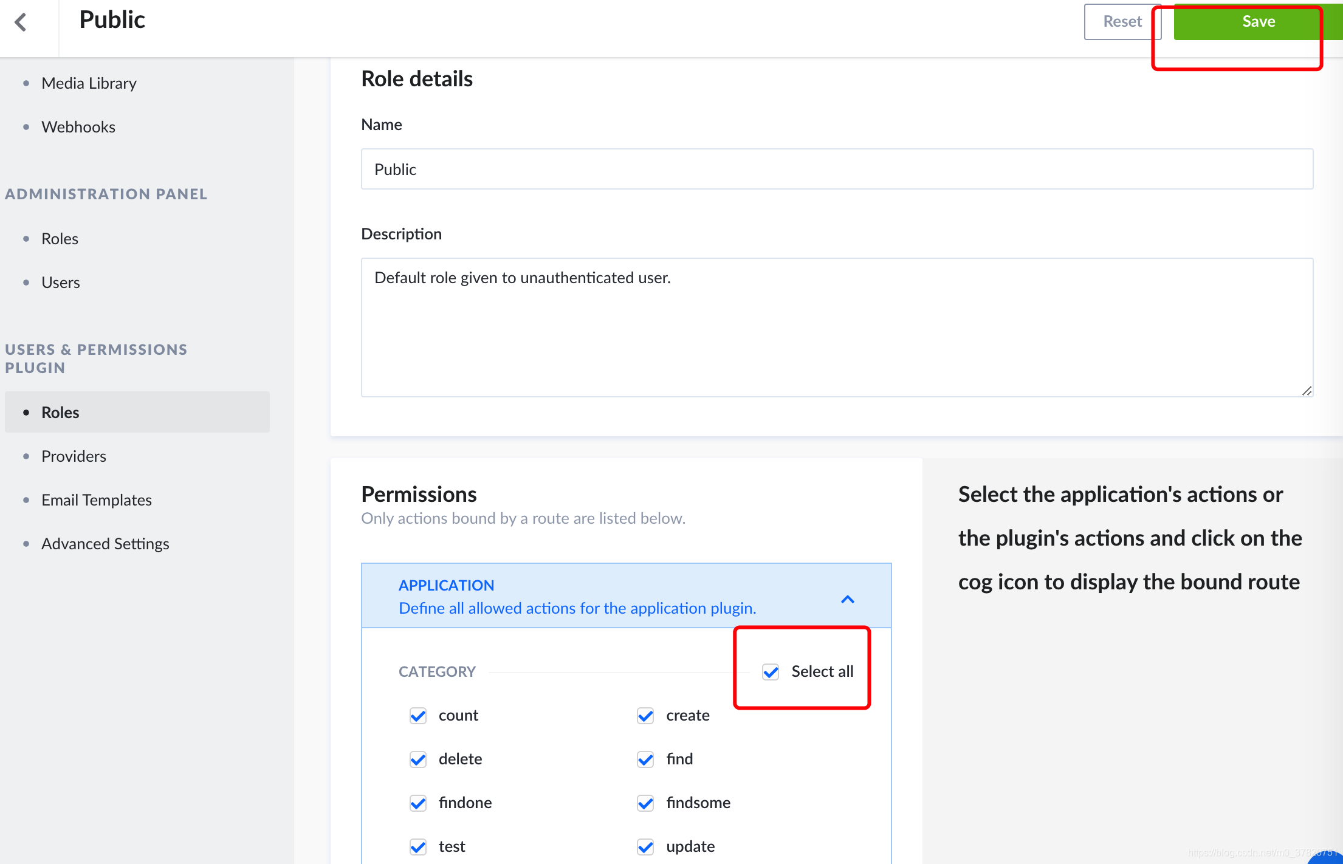1343x864 pixels.
Task: Toggle the test permission checkbox
Action: [x=418, y=846]
